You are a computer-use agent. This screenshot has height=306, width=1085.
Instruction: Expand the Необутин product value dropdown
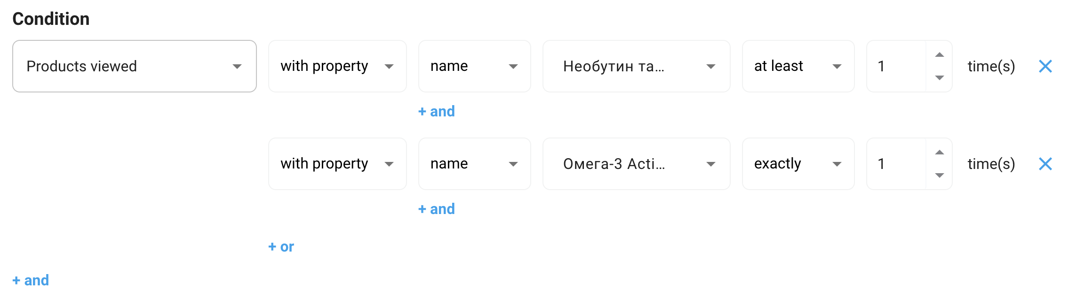click(x=636, y=66)
